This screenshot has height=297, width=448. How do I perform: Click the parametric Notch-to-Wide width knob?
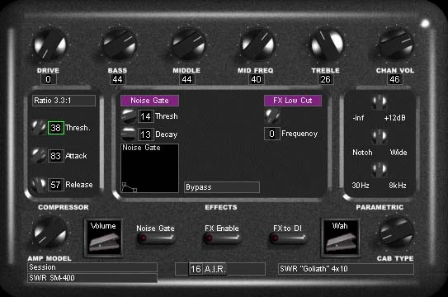(380, 136)
